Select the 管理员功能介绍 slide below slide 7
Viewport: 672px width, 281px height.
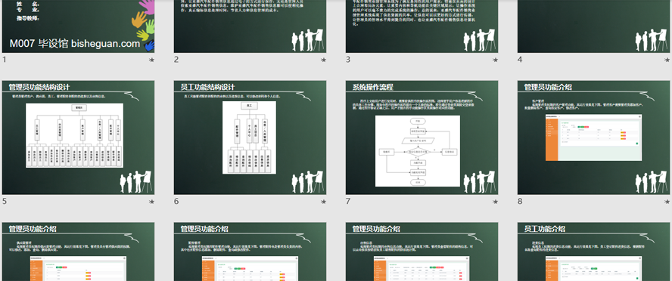point(422,252)
